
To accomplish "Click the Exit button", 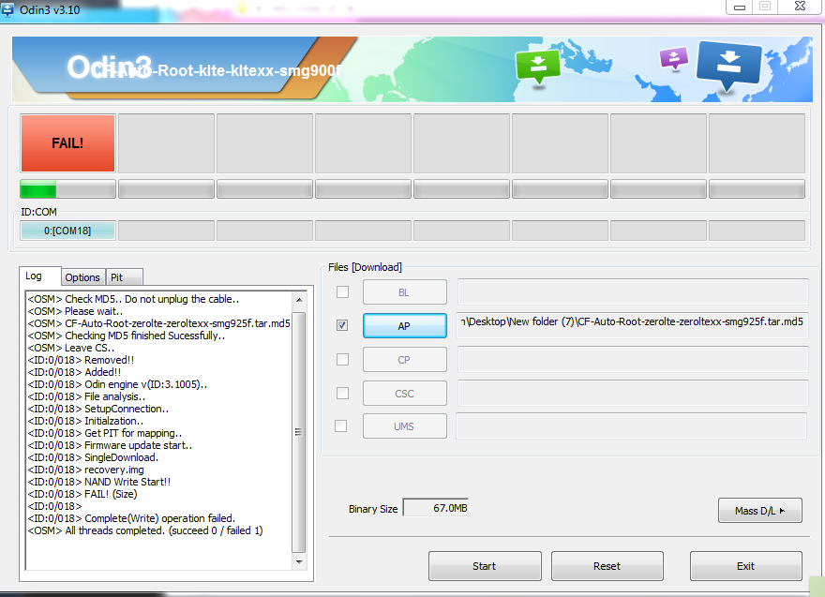I will tap(746, 566).
